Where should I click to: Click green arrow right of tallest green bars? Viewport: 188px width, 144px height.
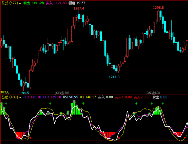click(83, 104)
